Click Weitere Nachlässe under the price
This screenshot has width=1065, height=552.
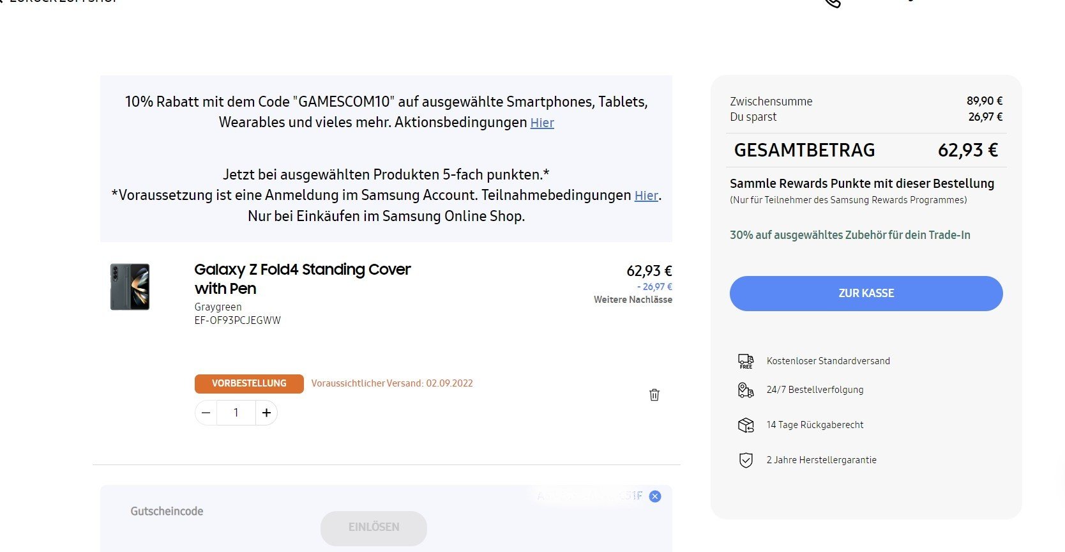[633, 300]
